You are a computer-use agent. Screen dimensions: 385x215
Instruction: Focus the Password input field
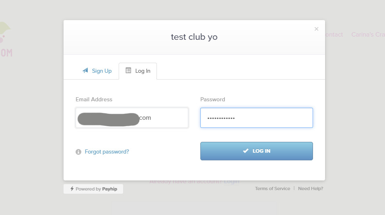pyautogui.click(x=257, y=118)
